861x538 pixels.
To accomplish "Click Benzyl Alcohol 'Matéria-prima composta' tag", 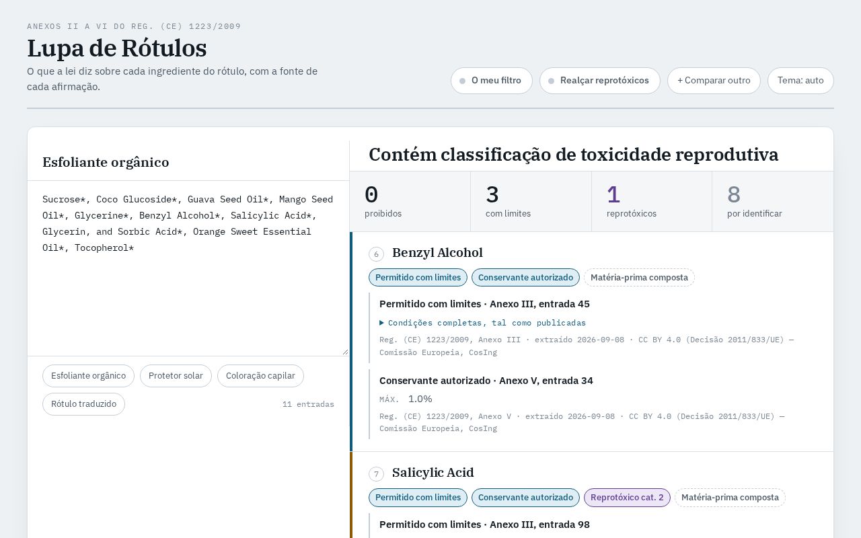I will point(639,277).
